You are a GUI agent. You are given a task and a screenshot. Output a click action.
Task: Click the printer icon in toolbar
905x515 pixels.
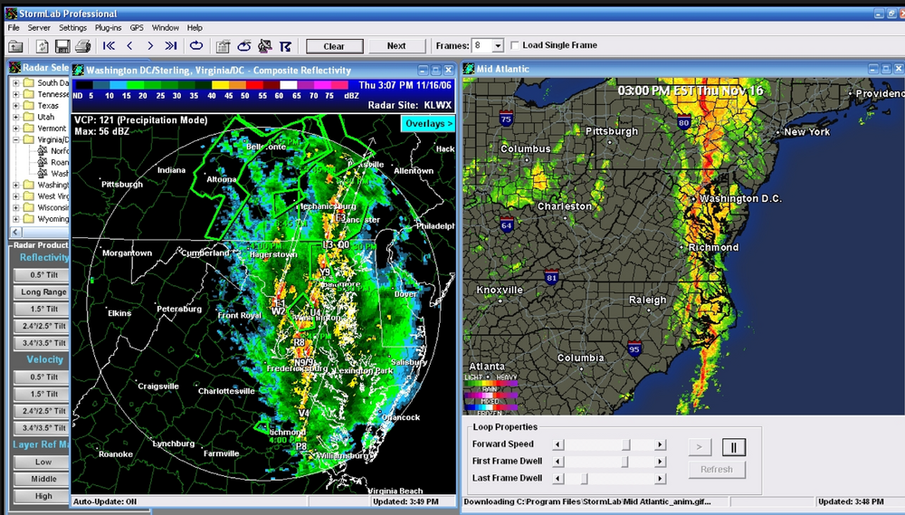click(x=82, y=46)
